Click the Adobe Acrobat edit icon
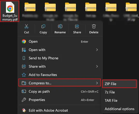139x114 pixels. point(24,110)
